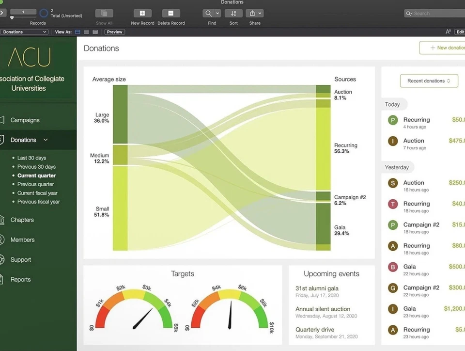Click the Show All toolbar icon
This screenshot has height=351, width=465.
104,14
